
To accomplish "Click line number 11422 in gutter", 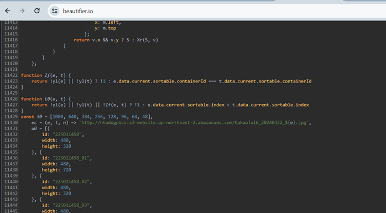I will 11,75.
